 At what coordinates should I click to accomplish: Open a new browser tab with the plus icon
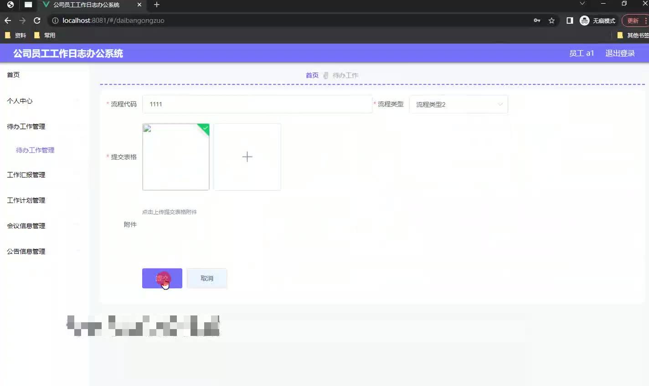[x=157, y=5]
